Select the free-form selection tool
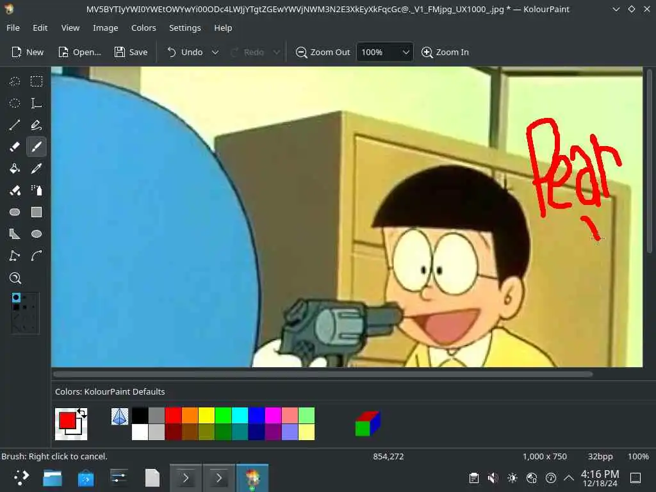Image resolution: width=656 pixels, height=492 pixels. [15, 81]
